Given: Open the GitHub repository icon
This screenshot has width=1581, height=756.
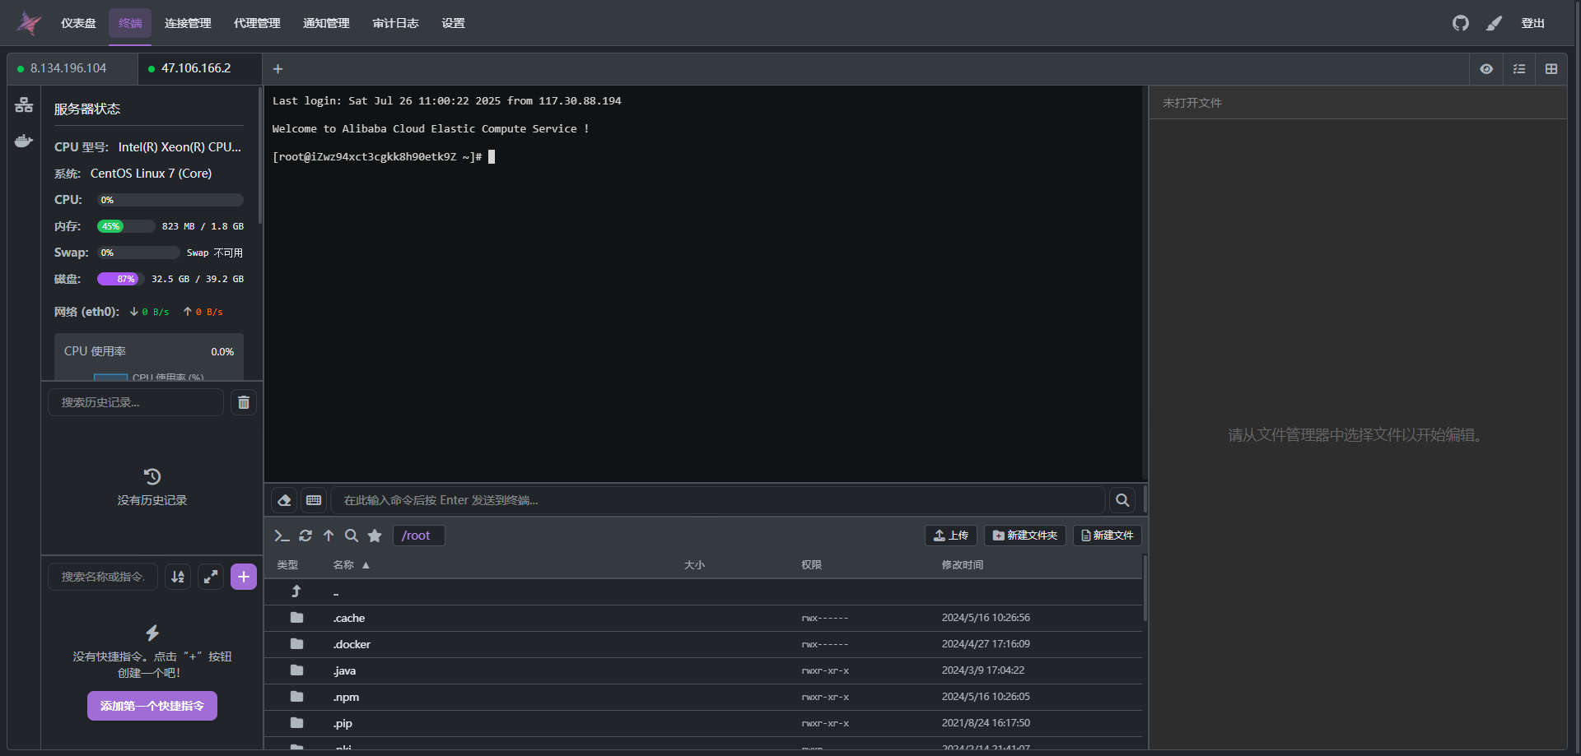Looking at the screenshot, I should pyautogui.click(x=1460, y=23).
